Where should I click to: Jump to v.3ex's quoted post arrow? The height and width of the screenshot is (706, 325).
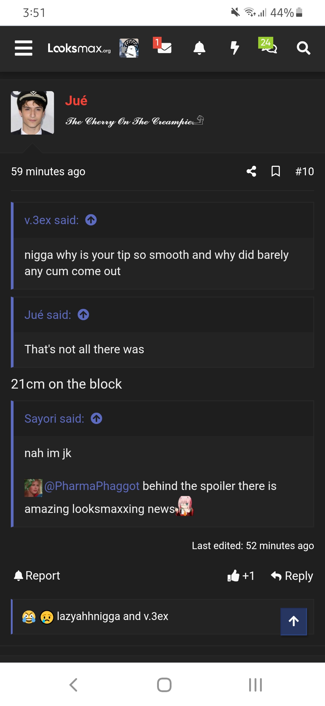(91, 220)
